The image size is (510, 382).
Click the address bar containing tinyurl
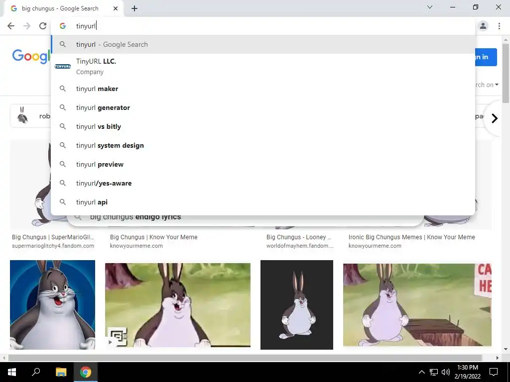(x=263, y=26)
